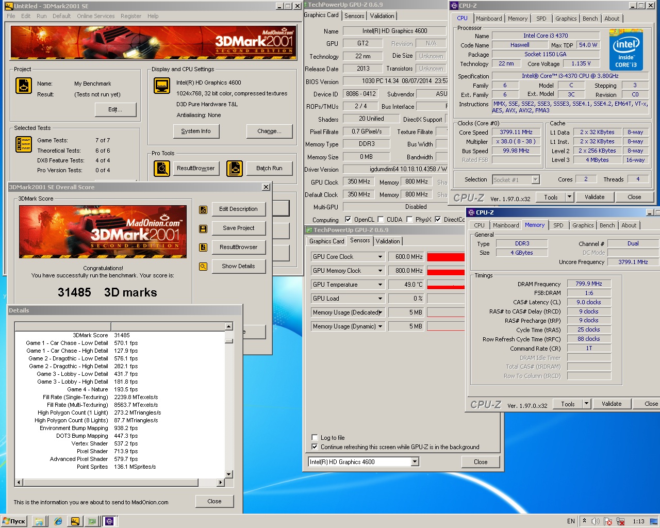The image size is (660, 528).
Task: Select the Graphics tab in lower CPU-Z window
Action: [x=583, y=225]
